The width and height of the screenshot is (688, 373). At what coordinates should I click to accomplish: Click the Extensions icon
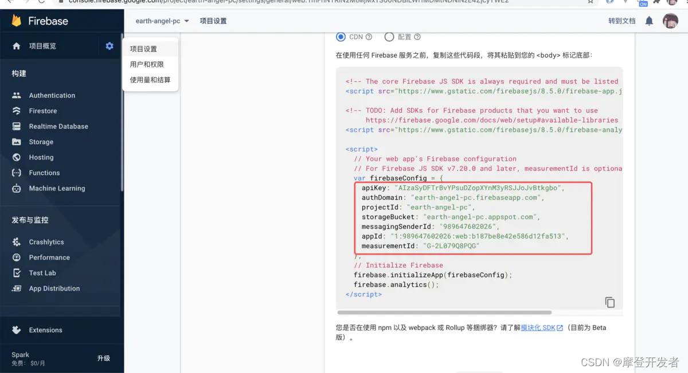(17, 330)
